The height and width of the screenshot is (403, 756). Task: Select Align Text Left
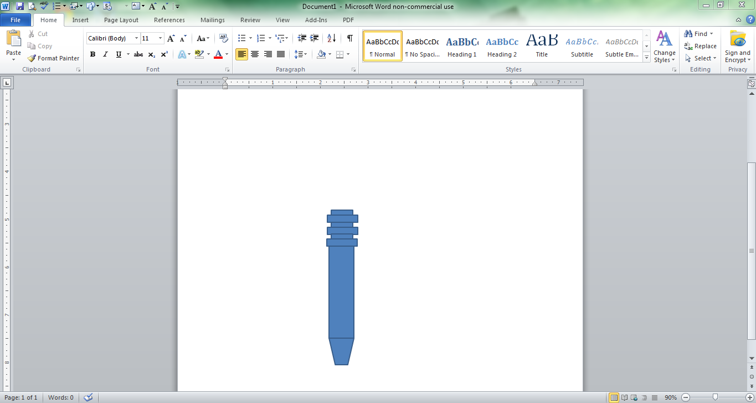tap(241, 54)
